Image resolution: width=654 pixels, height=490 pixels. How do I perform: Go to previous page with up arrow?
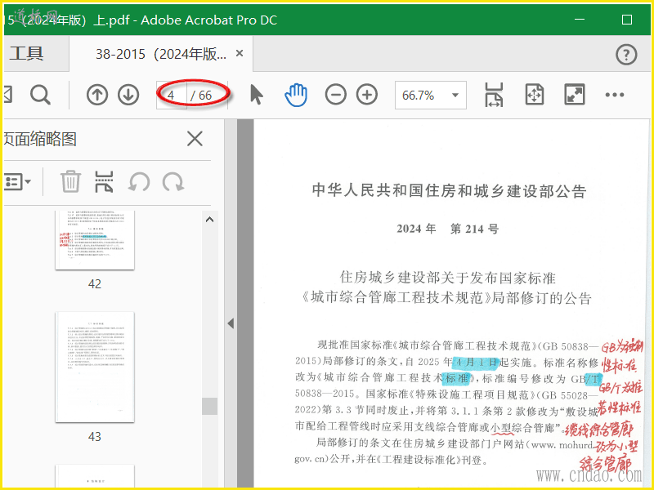pyautogui.click(x=97, y=95)
